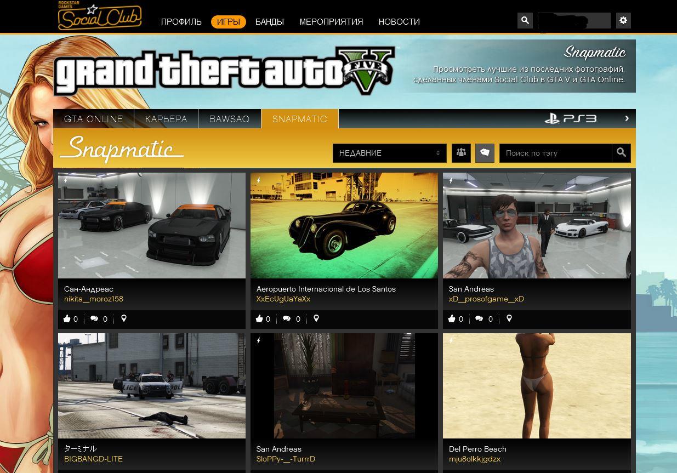Click the header search magnifier icon
Viewport: 677px width, 473px height.
(525, 20)
